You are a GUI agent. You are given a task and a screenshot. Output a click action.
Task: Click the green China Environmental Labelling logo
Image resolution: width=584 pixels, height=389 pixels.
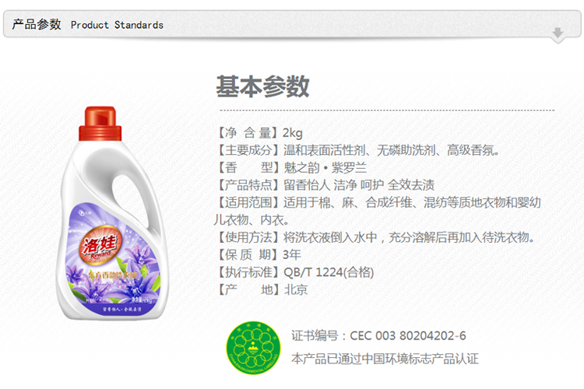[x=253, y=348]
